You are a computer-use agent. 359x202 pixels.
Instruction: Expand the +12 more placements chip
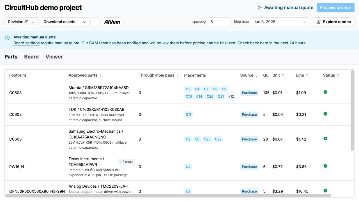[x=231, y=97]
